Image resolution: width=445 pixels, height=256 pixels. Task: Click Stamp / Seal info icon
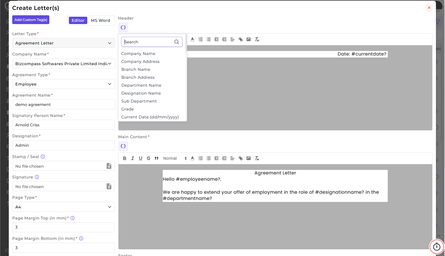click(43, 157)
